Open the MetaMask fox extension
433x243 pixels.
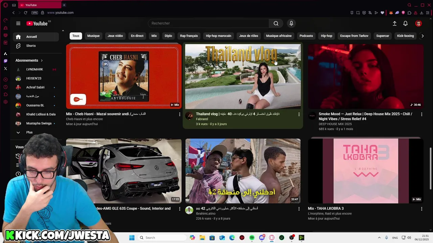(x=391, y=13)
